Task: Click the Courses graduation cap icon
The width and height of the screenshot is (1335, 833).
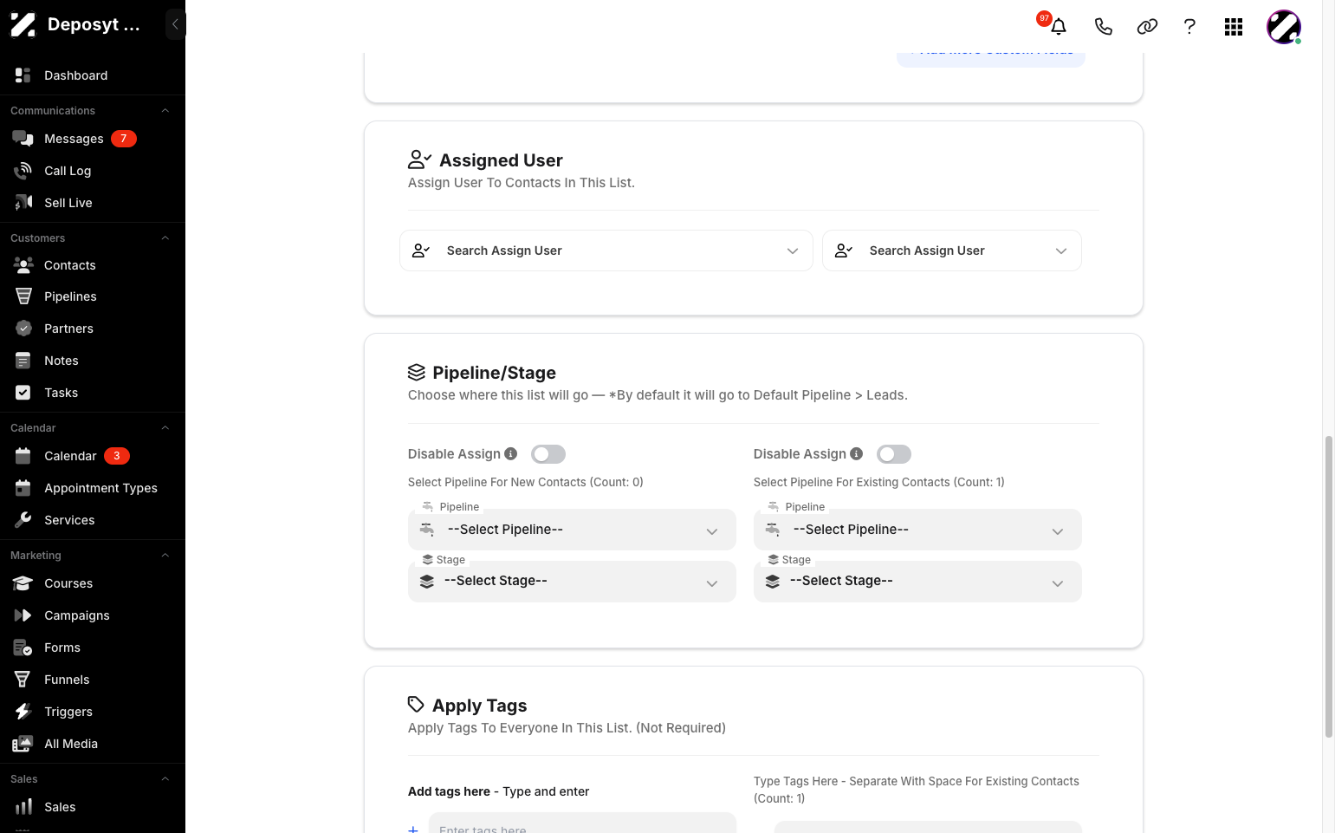Action: click(x=23, y=583)
